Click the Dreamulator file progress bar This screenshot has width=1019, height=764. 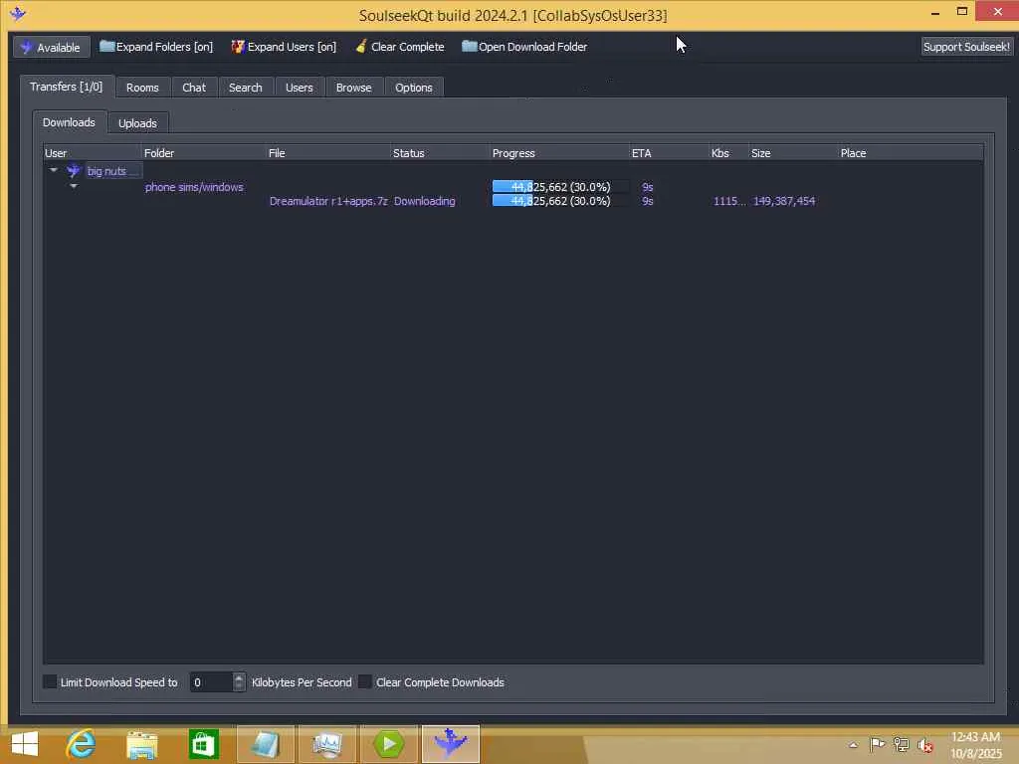click(x=560, y=201)
